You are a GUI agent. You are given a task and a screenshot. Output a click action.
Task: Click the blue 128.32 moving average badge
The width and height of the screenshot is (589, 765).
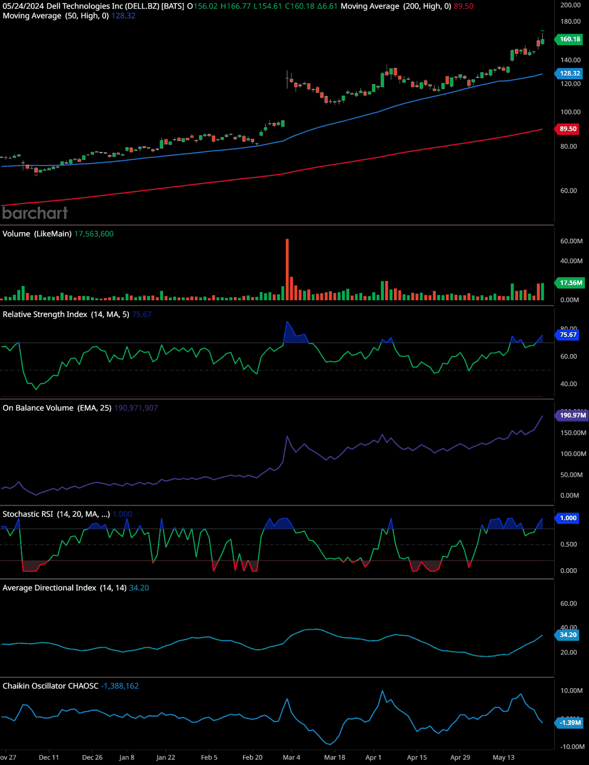click(570, 73)
